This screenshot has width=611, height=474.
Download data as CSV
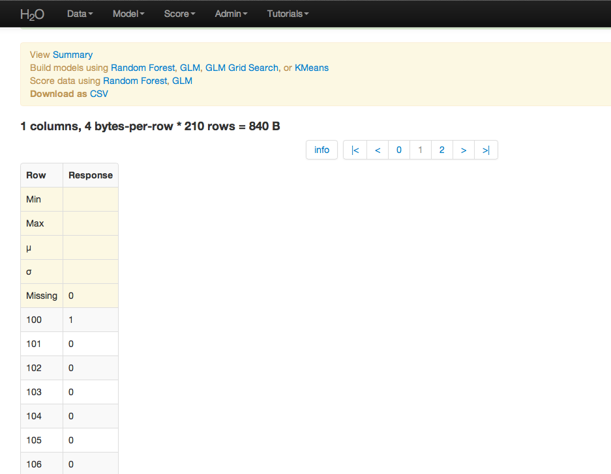click(99, 94)
